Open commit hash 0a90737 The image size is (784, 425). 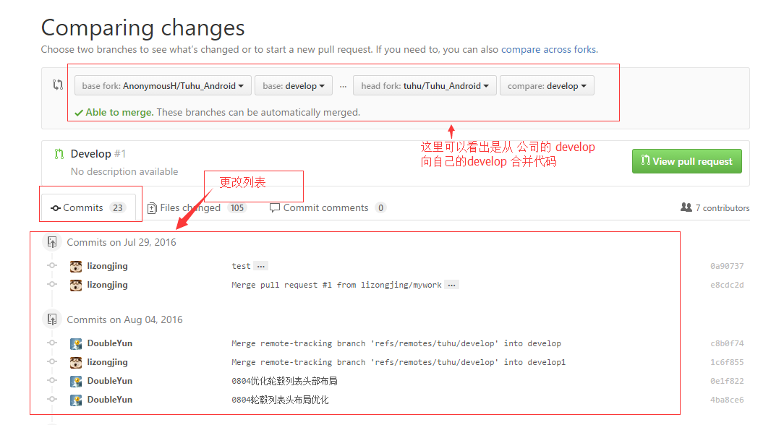pos(727,266)
